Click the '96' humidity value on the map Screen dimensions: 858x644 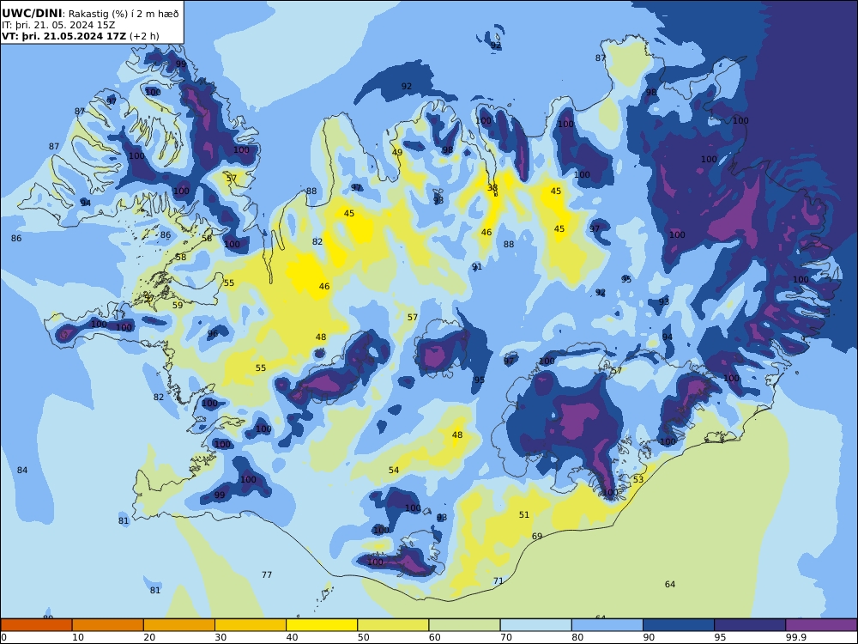click(x=212, y=333)
